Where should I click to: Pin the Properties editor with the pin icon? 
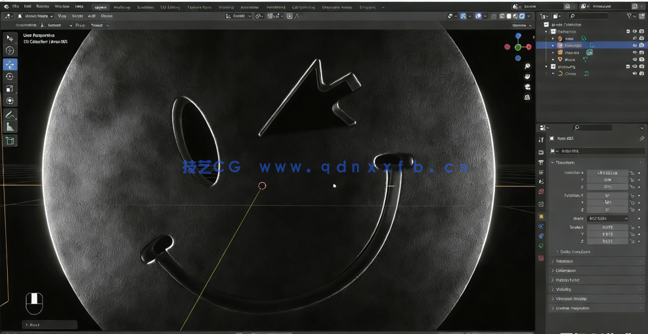[642, 138]
